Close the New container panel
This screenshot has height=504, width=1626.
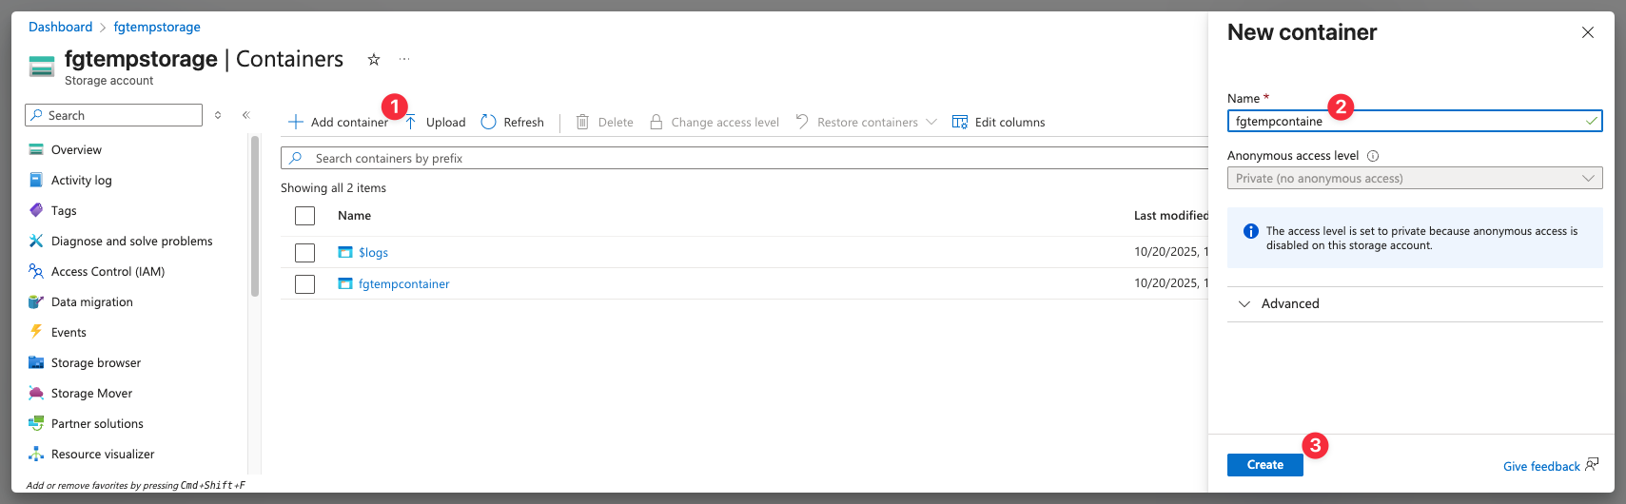tap(1588, 32)
